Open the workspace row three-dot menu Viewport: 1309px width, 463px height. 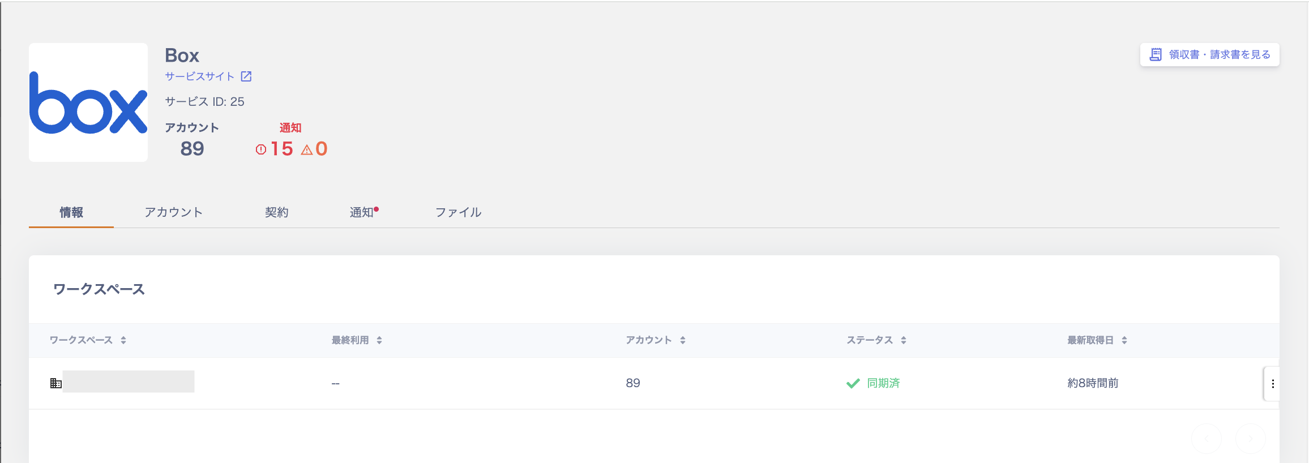coord(1273,384)
